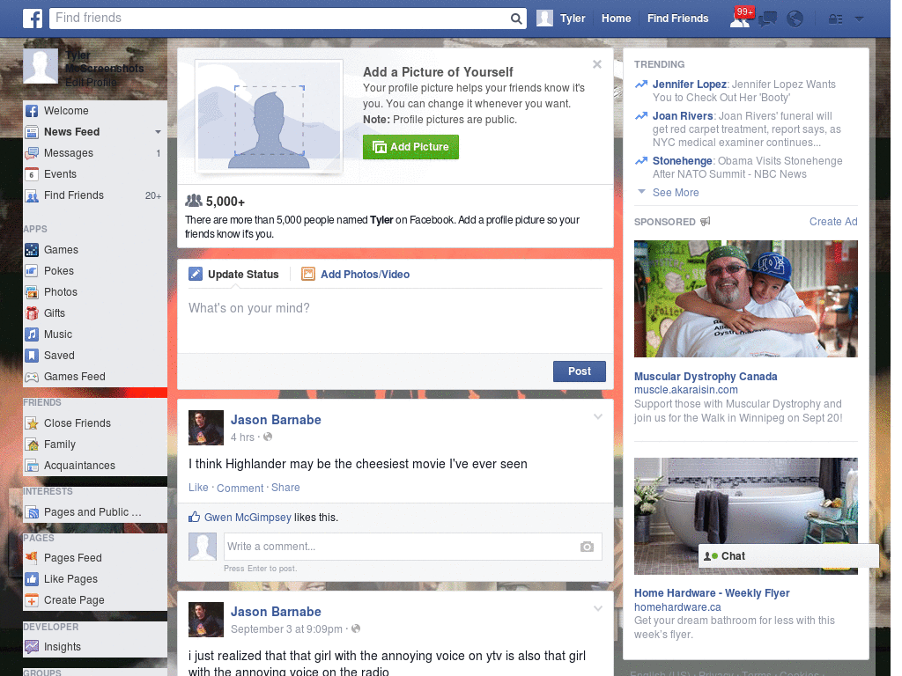Expand trending with See More

[676, 193]
